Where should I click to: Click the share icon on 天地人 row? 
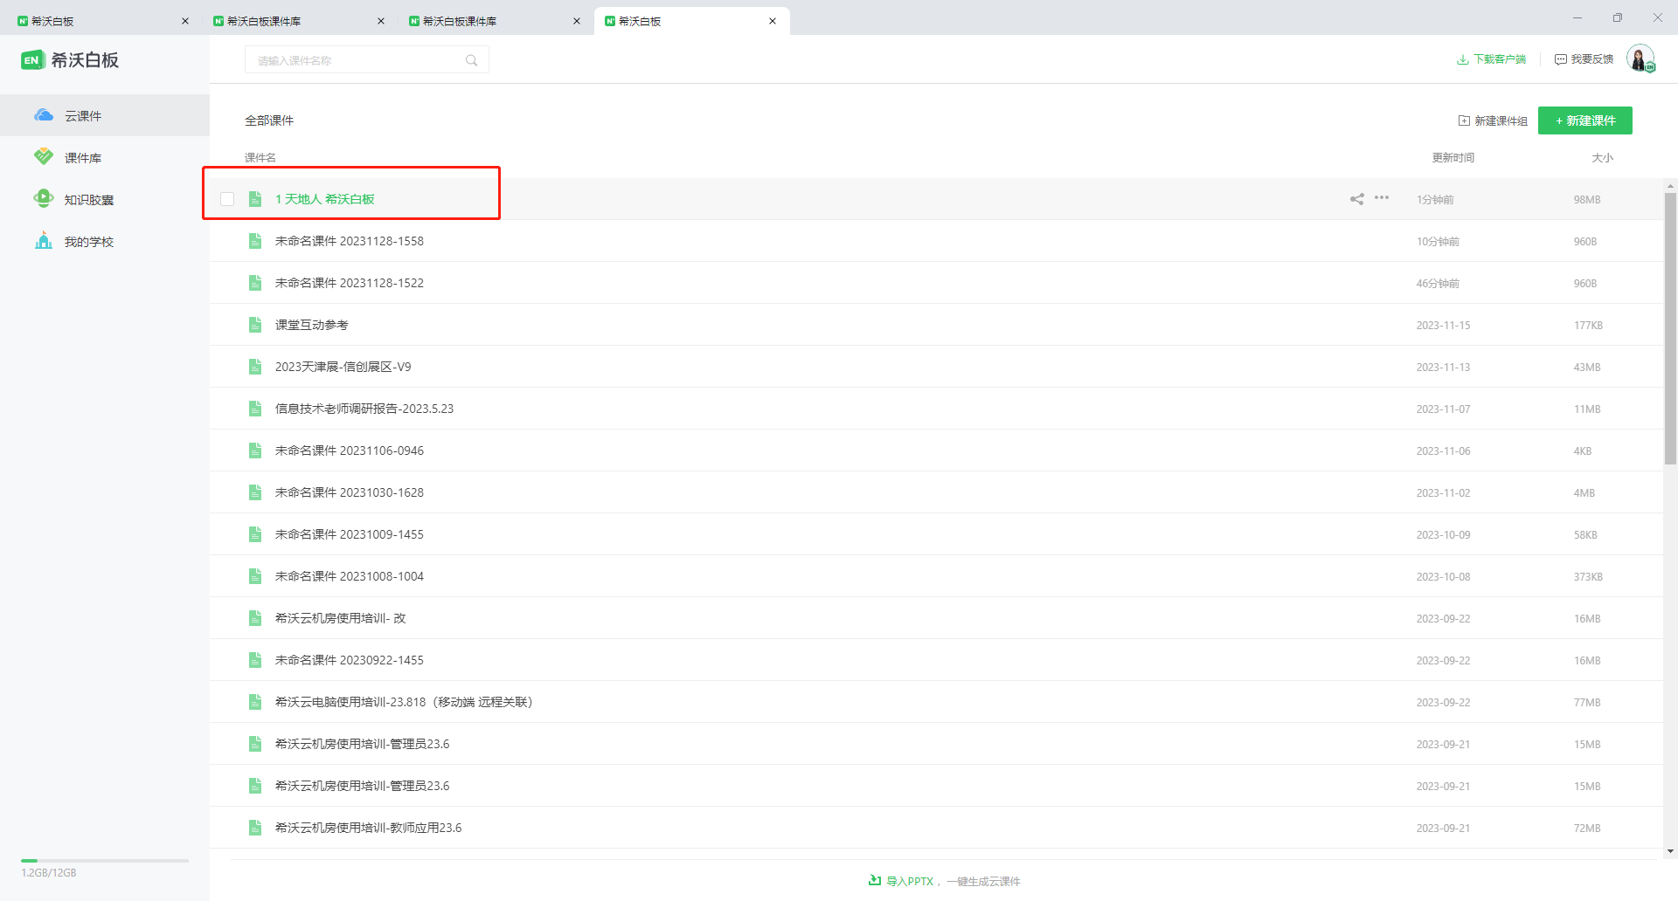point(1356,199)
